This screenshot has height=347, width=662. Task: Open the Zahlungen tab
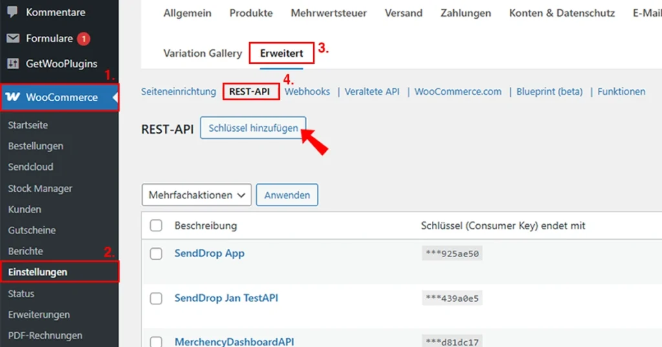pyautogui.click(x=465, y=13)
